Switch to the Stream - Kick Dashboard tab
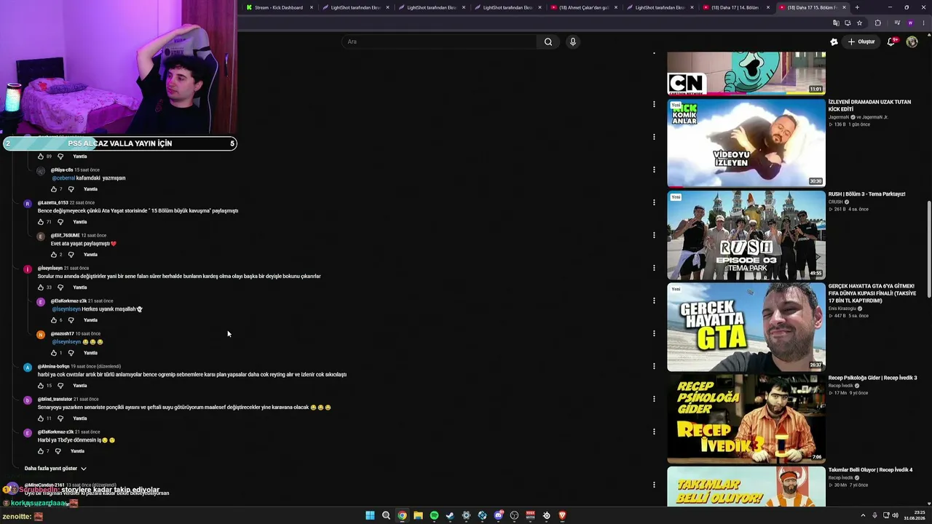The width and height of the screenshot is (932, 524). [279, 7]
